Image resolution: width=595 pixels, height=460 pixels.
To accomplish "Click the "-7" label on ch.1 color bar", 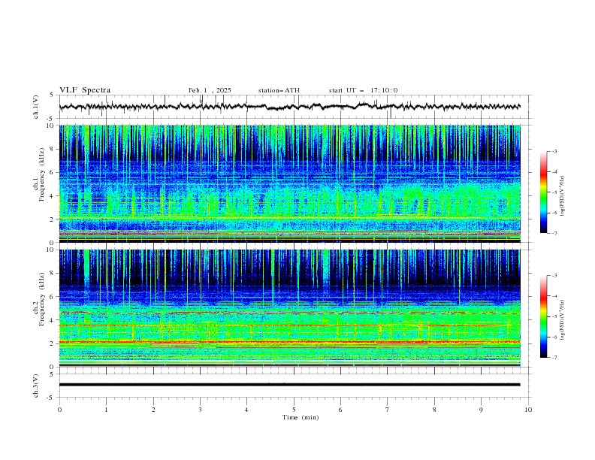I will (x=554, y=233).
